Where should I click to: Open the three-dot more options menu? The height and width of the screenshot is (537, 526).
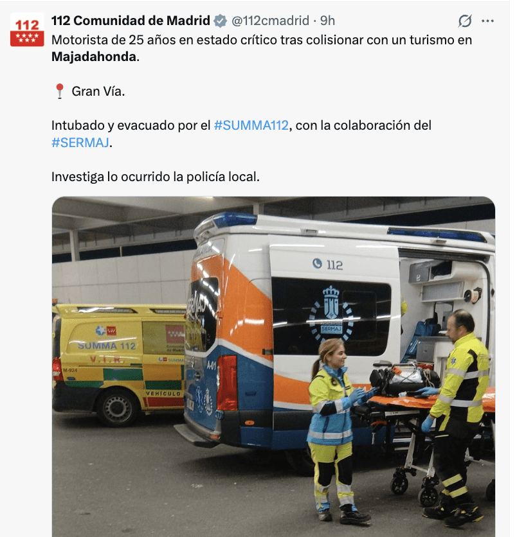coord(487,21)
